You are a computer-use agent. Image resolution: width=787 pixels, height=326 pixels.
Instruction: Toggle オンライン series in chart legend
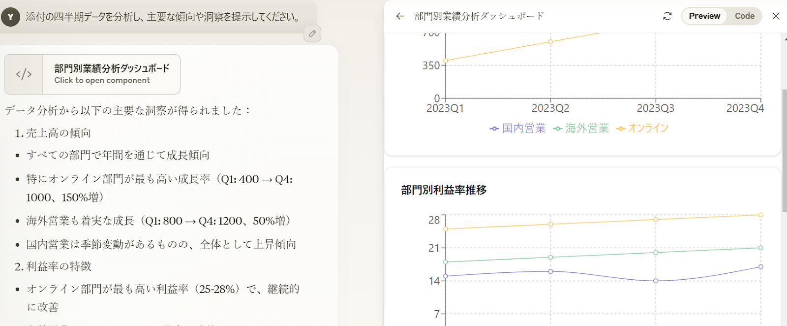(642, 129)
